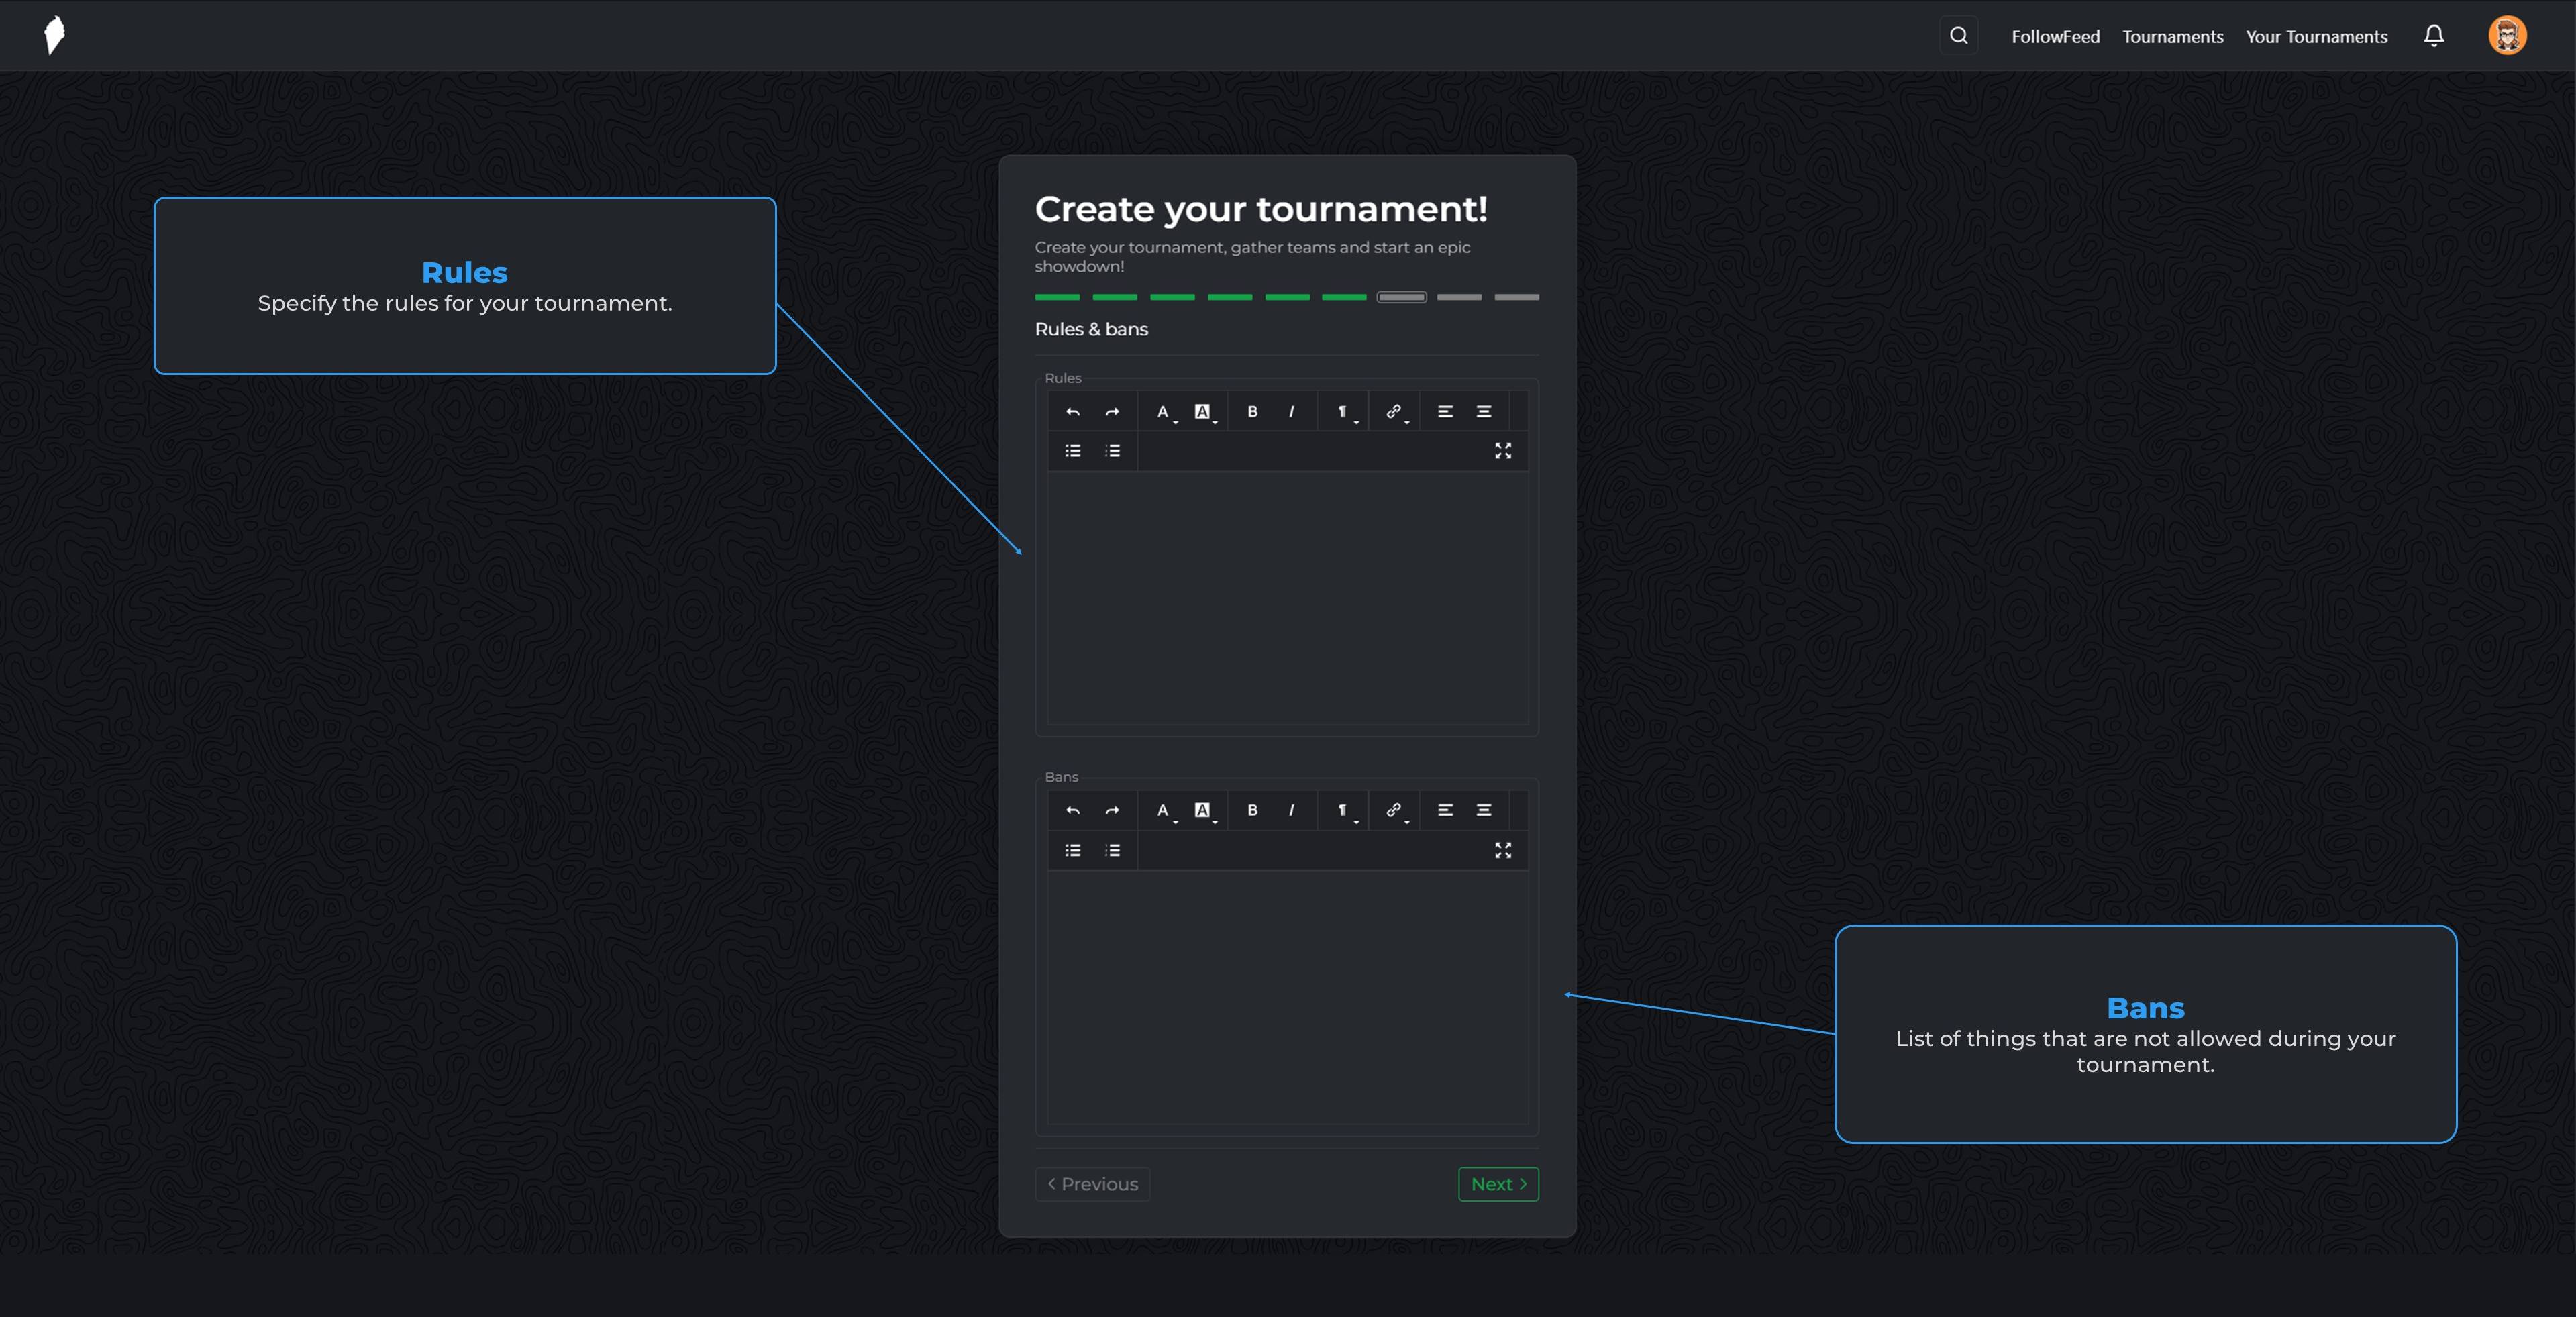
Task: Click inside the Rules text area
Action: [x=1286, y=598]
